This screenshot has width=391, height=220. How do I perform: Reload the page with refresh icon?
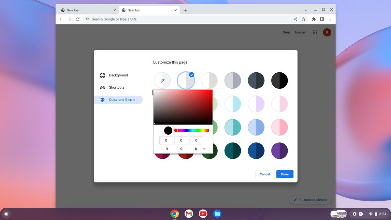point(78,19)
